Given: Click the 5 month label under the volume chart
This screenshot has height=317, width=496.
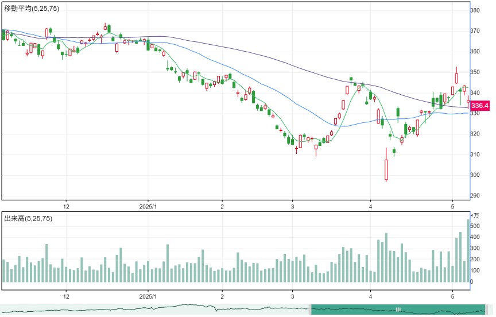Looking at the screenshot, I should (453, 296).
